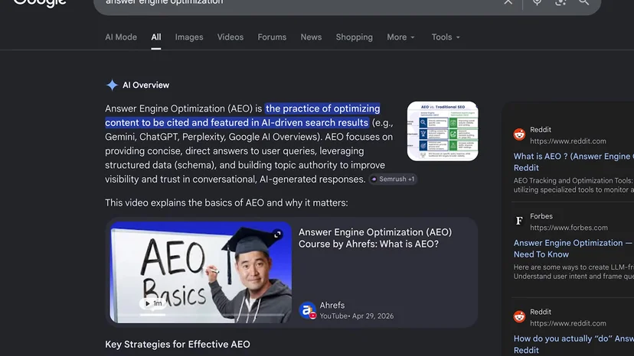Click the Forbes F favicon
The height and width of the screenshot is (356, 634).
tap(519, 221)
